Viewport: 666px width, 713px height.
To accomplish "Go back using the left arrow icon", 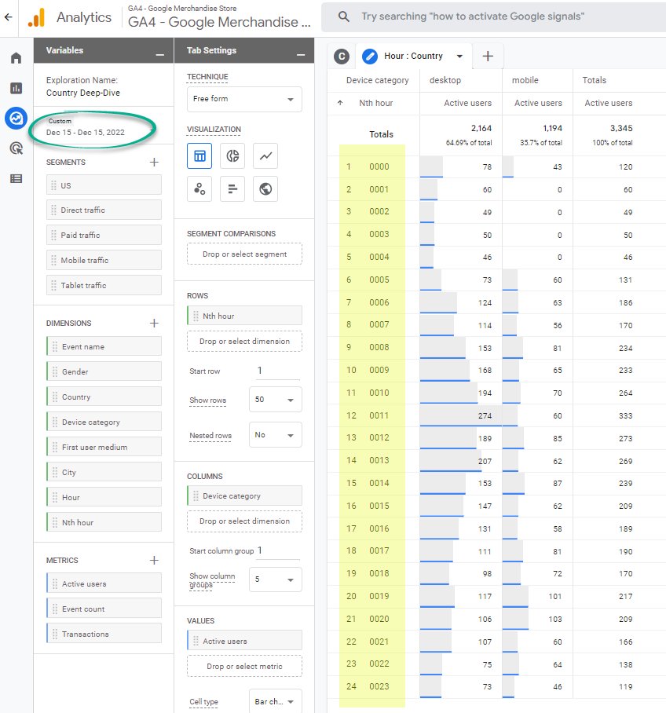I will 8,17.
